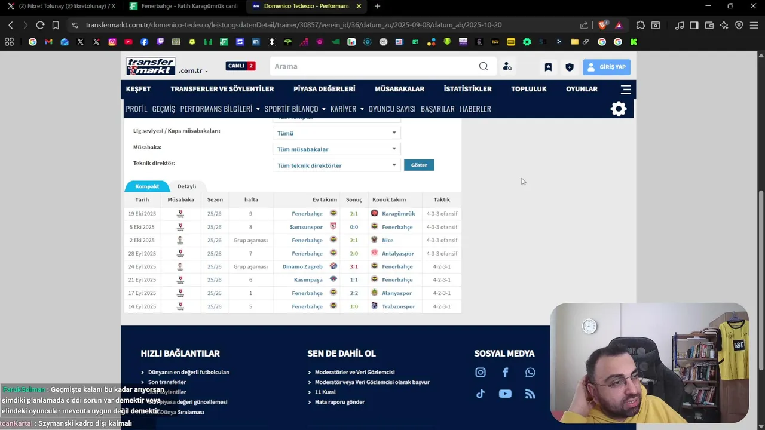Open the Piyasa Değerleri menu
The image size is (765, 430).
coord(324,89)
